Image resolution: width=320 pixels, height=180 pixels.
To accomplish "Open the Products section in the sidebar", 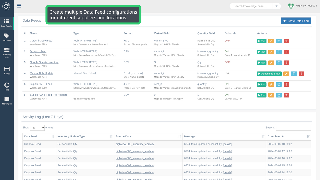I will point(7,37).
